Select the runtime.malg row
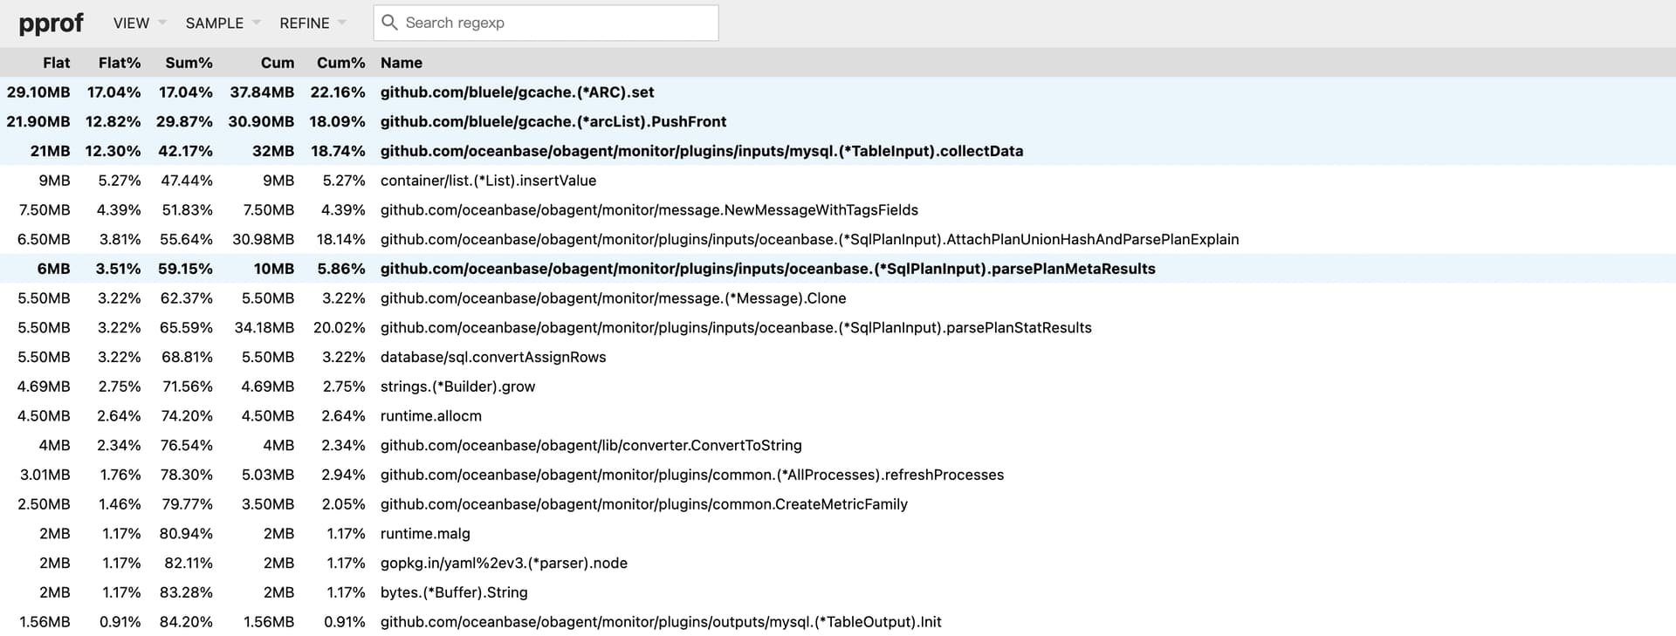The image size is (1676, 636). pyautogui.click(x=838, y=534)
